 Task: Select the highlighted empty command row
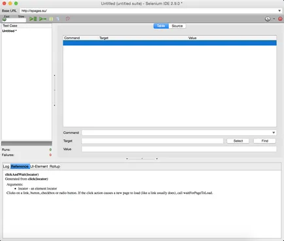click(169, 43)
